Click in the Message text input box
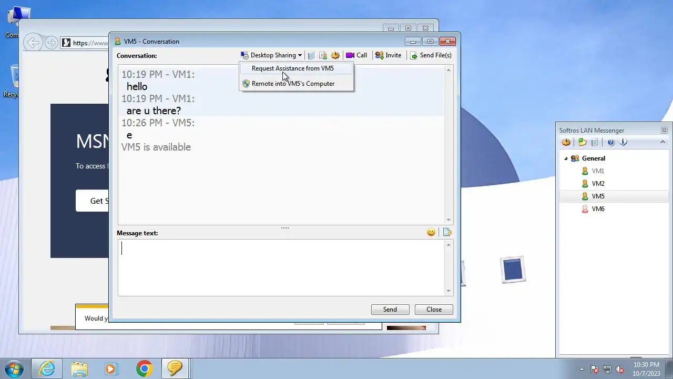Viewport: 673px width, 379px height. point(281,267)
